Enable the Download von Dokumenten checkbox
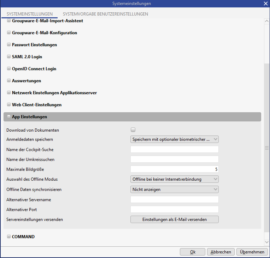The height and width of the screenshot is (258, 270). [x=133, y=130]
